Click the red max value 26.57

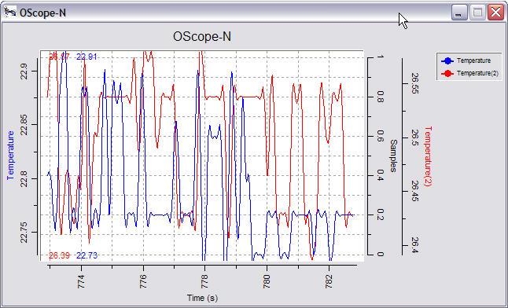click(x=59, y=57)
